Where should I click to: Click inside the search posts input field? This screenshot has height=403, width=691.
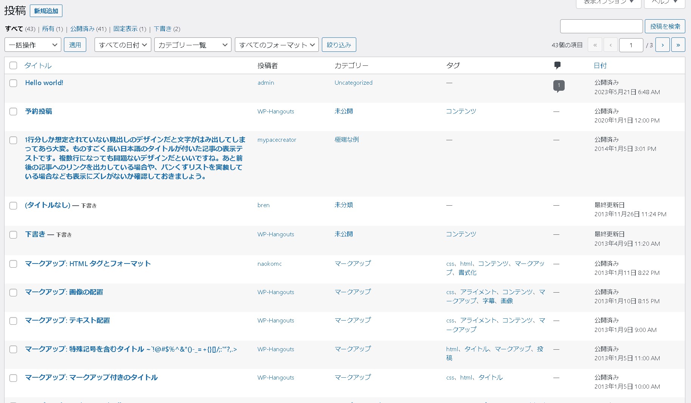click(601, 26)
